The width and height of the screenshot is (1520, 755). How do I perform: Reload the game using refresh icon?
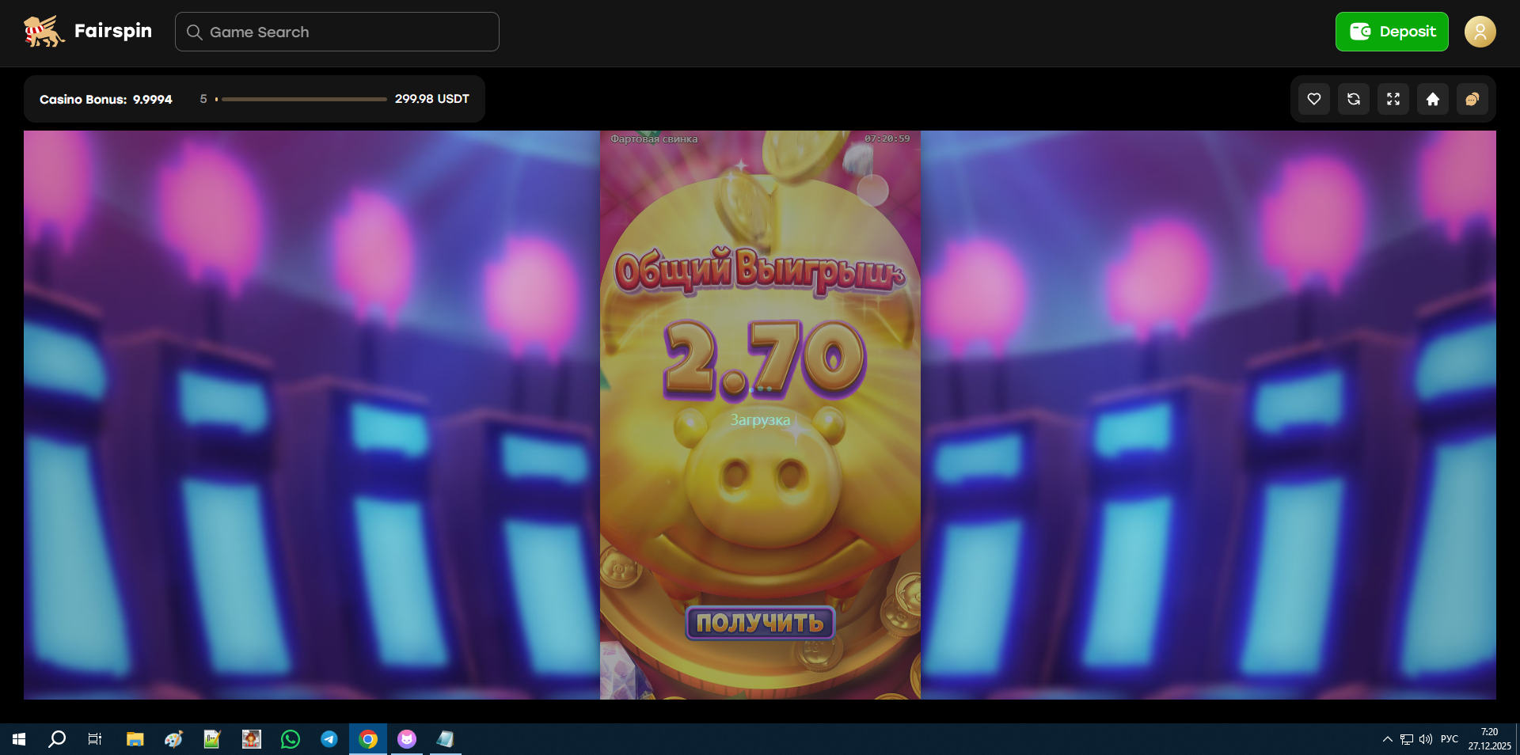tap(1353, 99)
